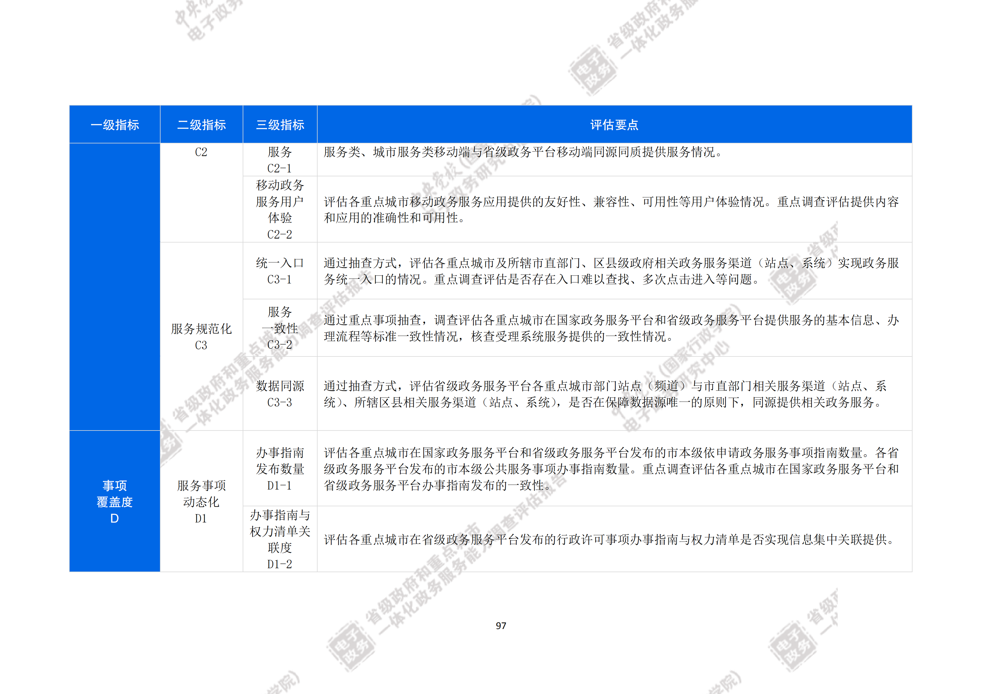Click the 一级指标 header cell
Viewport: 981px width, 694px height.
click(115, 124)
